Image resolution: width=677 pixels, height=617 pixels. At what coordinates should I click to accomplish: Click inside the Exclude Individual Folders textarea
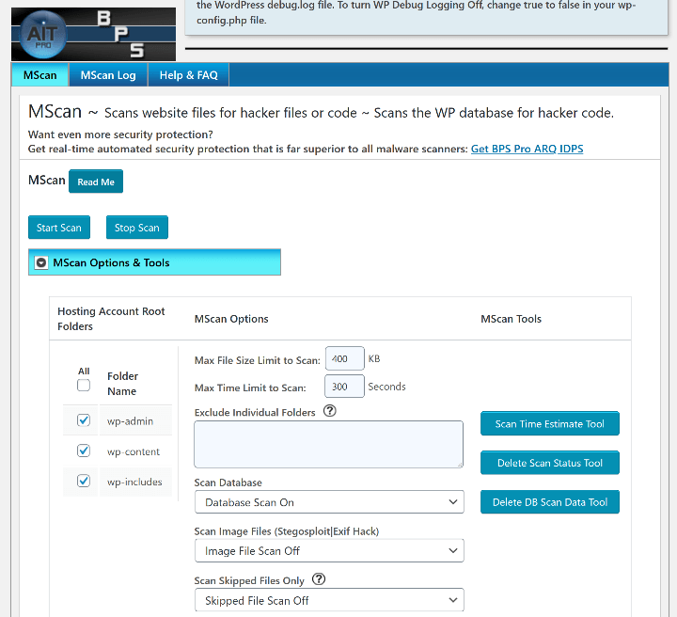pyautogui.click(x=328, y=444)
